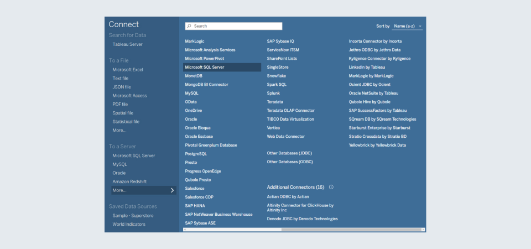Select Teradata OLAP Connector

tap(291, 111)
